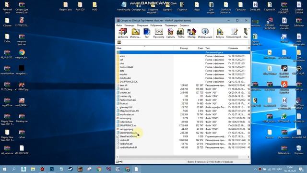Open the Избранное menu

pos(156,25)
